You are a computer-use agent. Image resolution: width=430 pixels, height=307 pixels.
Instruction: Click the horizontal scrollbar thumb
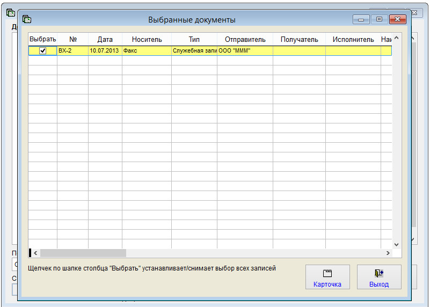point(83,253)
